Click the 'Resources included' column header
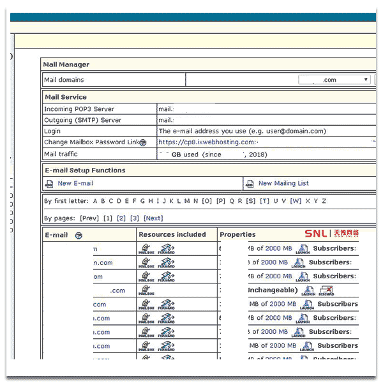 click(172, 234)
